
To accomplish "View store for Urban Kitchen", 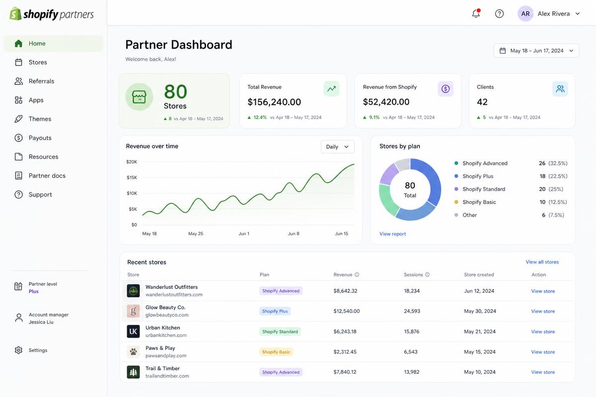I will (x=543, y=331).
